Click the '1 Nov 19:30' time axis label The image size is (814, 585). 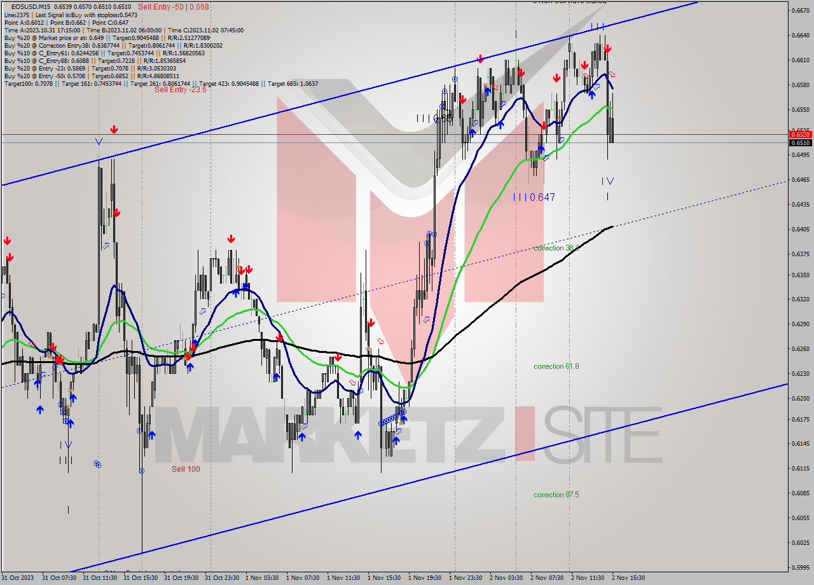point(425,578)
